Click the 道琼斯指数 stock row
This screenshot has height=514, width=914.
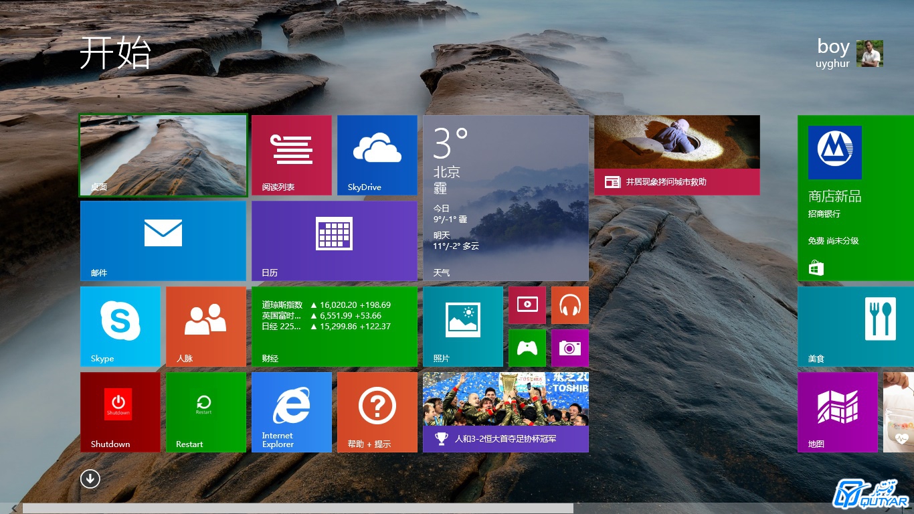tap(327, 305)
